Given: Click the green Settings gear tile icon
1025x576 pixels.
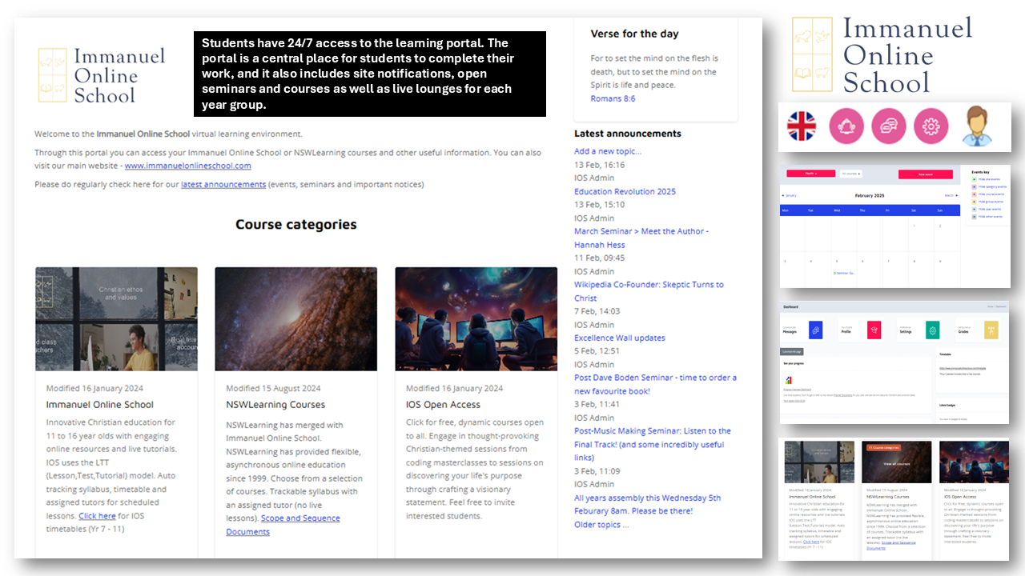Looking at the screenshot, I should tap(933, 330).
